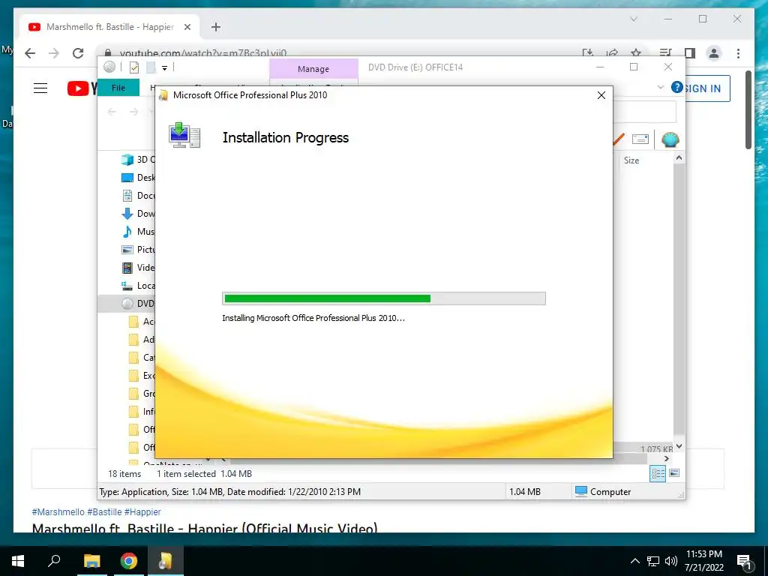Select the 3D Objects folder in navigation pane
This screenshot has height=576, width=768.
(137, 160)
